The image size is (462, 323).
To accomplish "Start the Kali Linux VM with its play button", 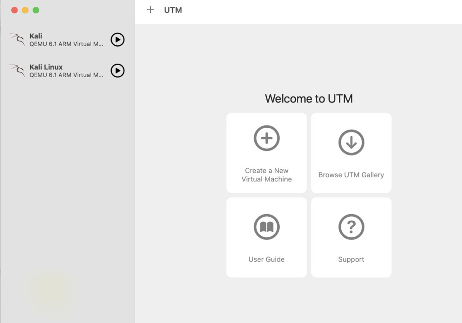I will (x=117, y=71).
